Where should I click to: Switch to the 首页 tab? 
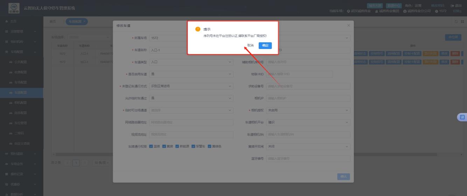click(52, 21)
